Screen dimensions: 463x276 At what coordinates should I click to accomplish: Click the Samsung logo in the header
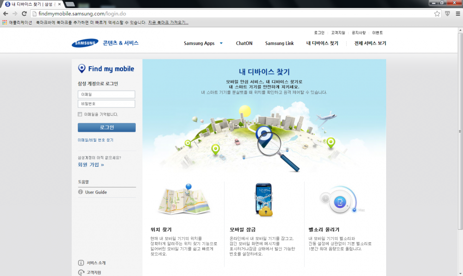click(85, 43)
